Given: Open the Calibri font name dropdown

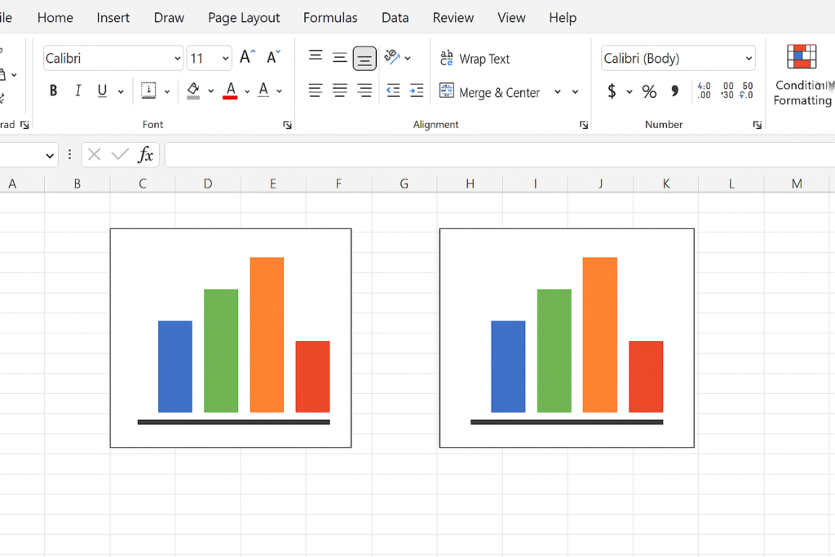Looking at the screenshot, I should click(177, 59).
